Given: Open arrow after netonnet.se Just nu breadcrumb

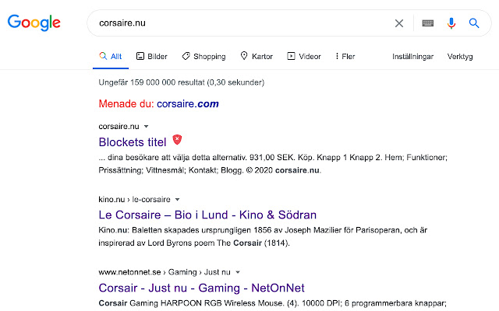Looking at the screenshot, I should (x=237, y=272).
